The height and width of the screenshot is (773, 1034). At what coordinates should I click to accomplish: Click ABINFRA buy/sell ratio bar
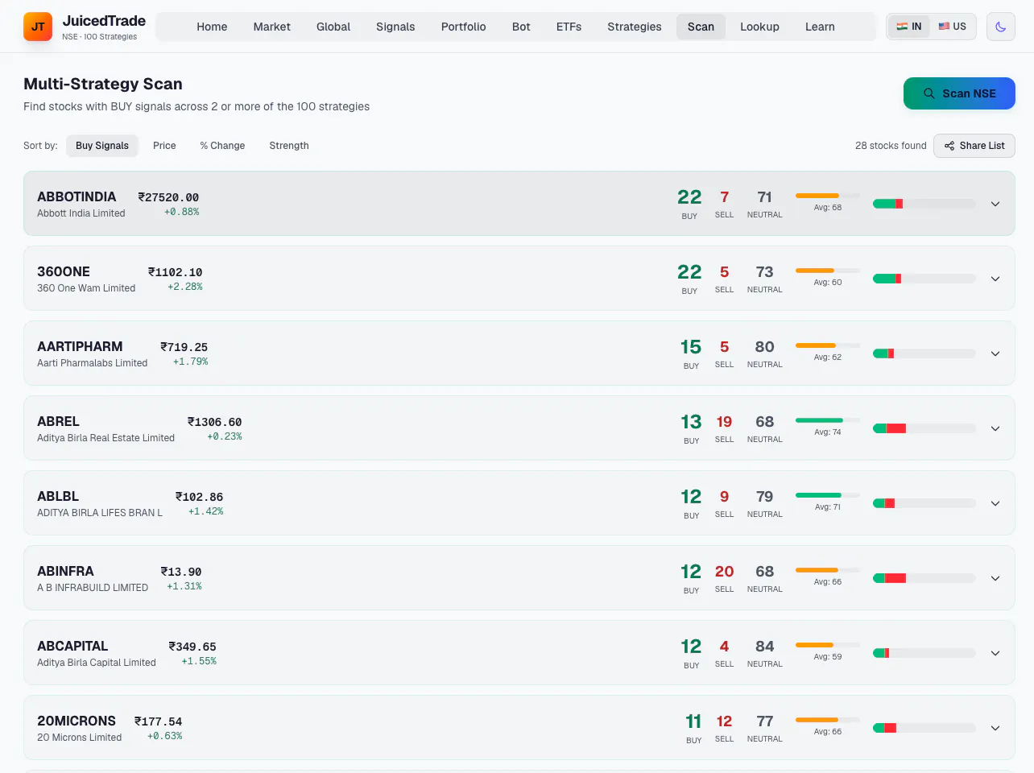(924, 578)
